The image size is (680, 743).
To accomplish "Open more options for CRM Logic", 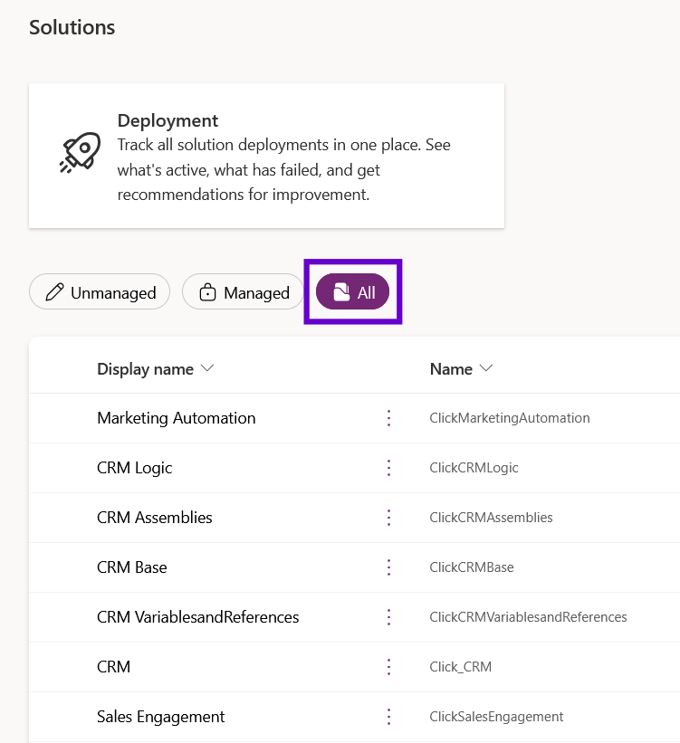I will tap(388, 468).
